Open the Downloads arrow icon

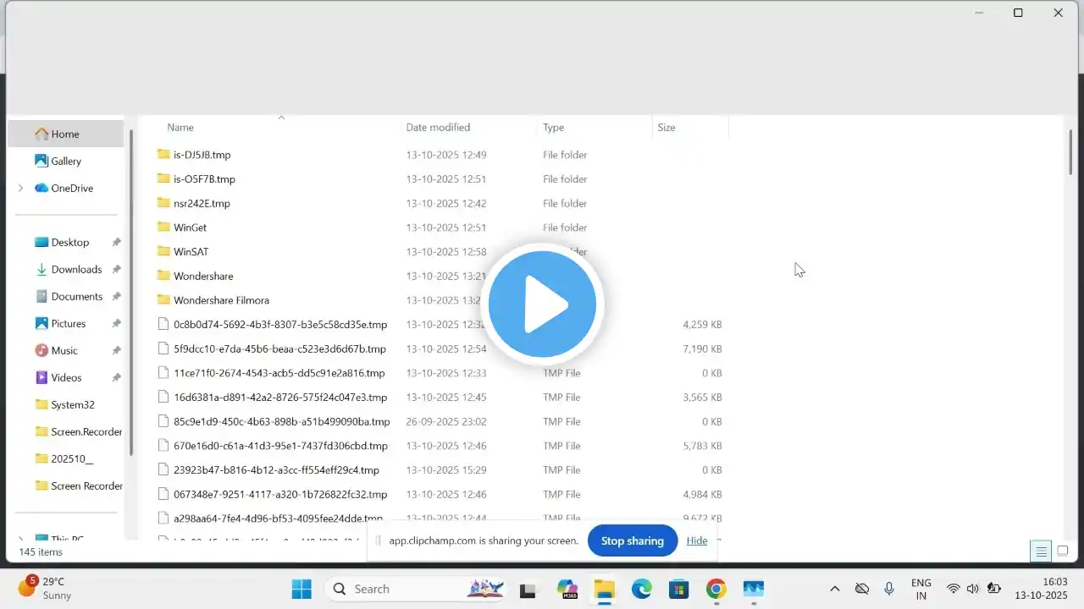(x=41, y=269)
